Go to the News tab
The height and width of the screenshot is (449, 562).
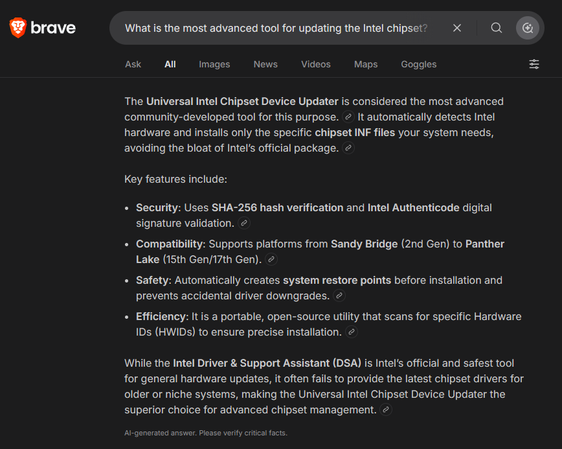click(x=265, y=64)
